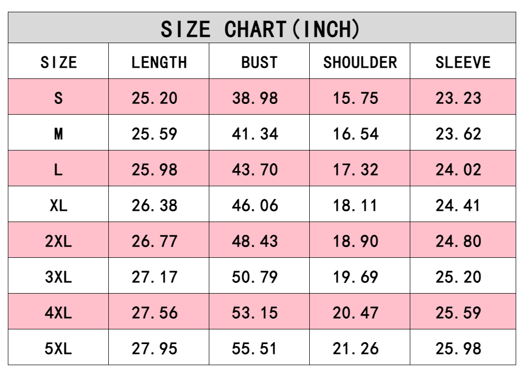Click the LENGTH column header
Viewport: 524px width, 373px height.
point(159,63)
